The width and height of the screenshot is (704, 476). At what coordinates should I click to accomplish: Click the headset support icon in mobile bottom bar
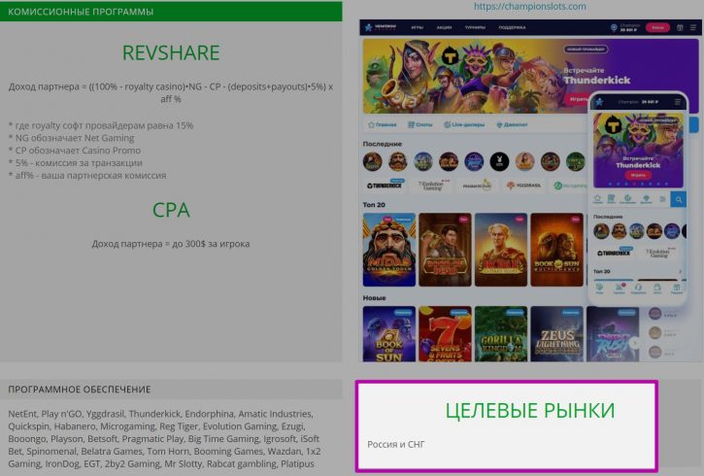638,289
